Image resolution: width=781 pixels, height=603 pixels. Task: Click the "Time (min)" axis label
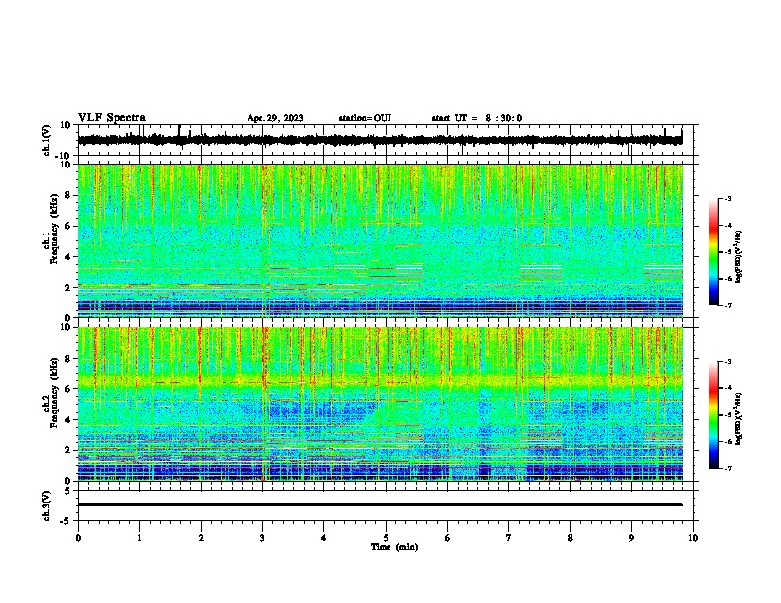tap(394, 547)
